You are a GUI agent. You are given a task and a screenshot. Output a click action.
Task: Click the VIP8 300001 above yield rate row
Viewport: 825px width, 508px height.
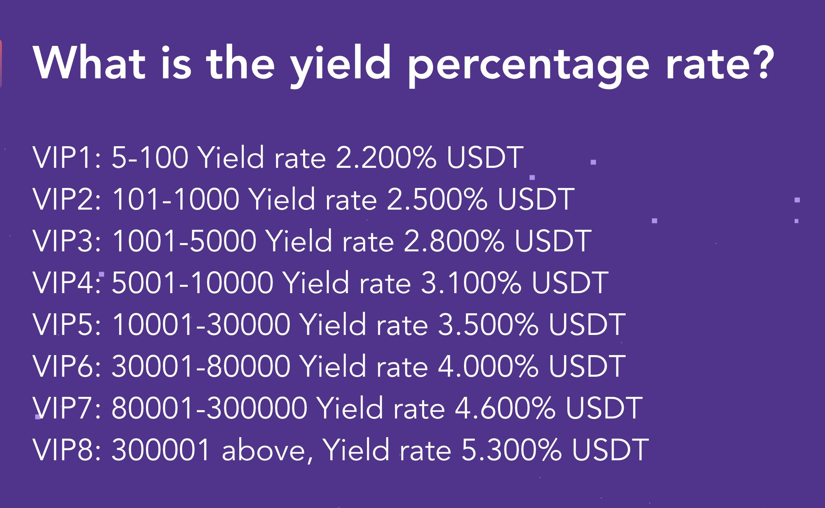point(341,450)
